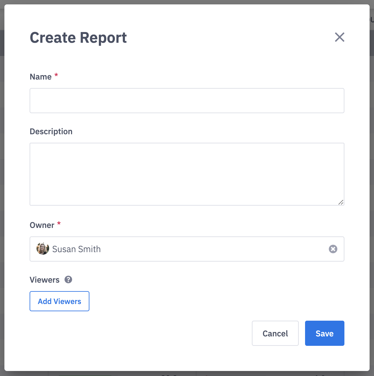
Task: Grab the Description box resize handle
Action: pyautogui.click(x=341, y=202)
